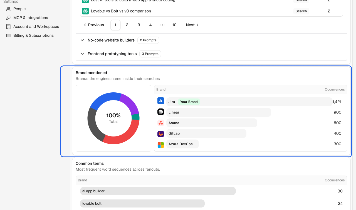Select page 1 in pagination
356x210 pixels.
[115, 25]
